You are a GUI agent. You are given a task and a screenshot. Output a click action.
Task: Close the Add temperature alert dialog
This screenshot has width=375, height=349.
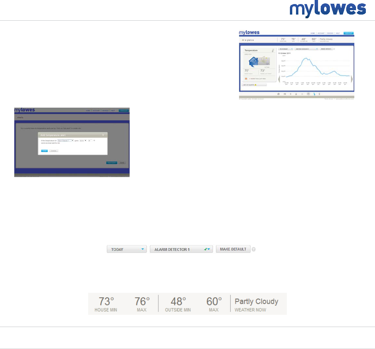pyautogui.click(x=103, y=135)
